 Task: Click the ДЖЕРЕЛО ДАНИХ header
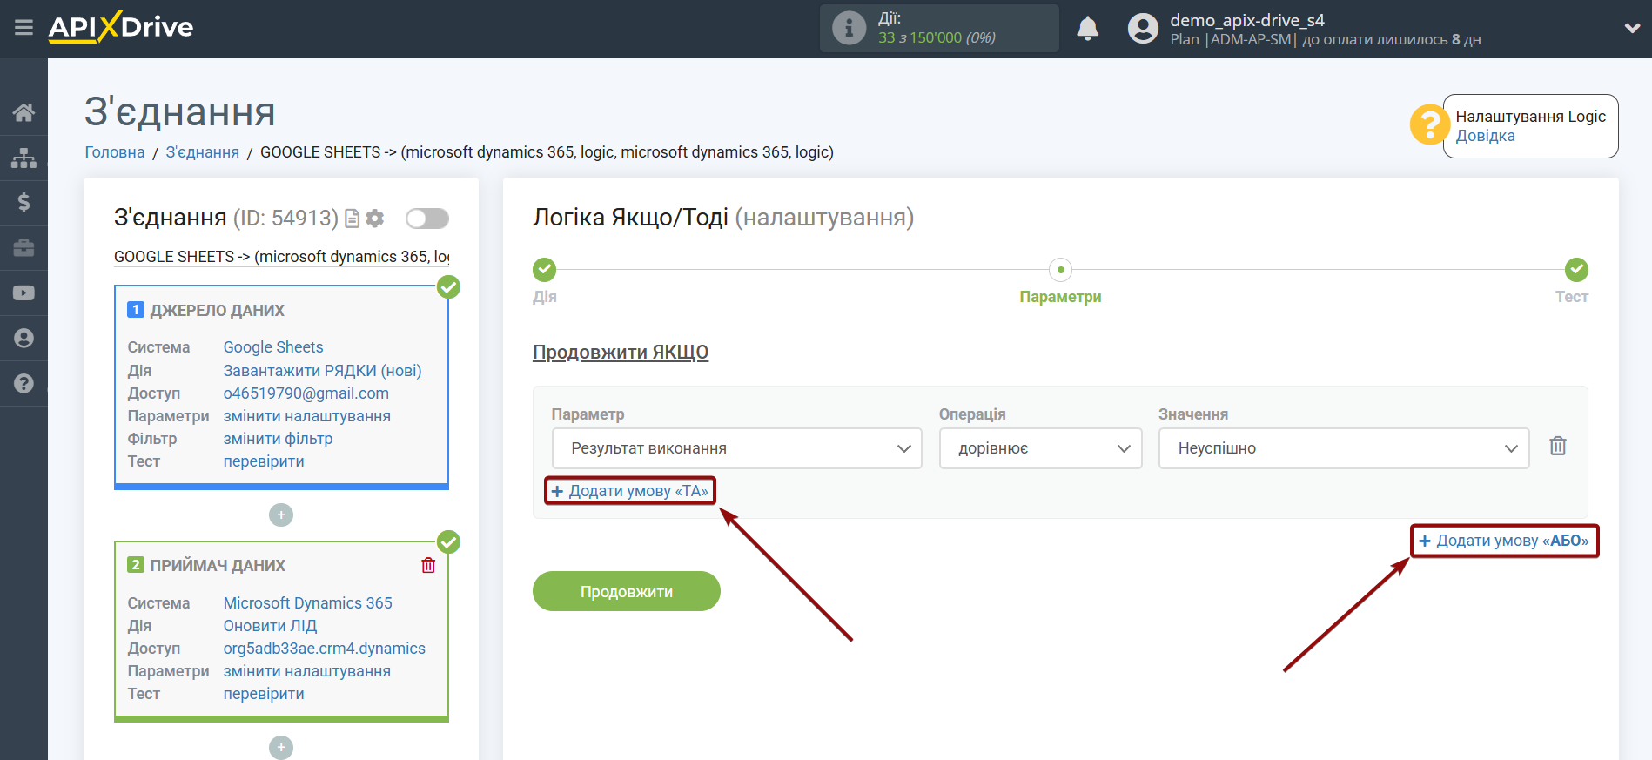coord(217,311)
